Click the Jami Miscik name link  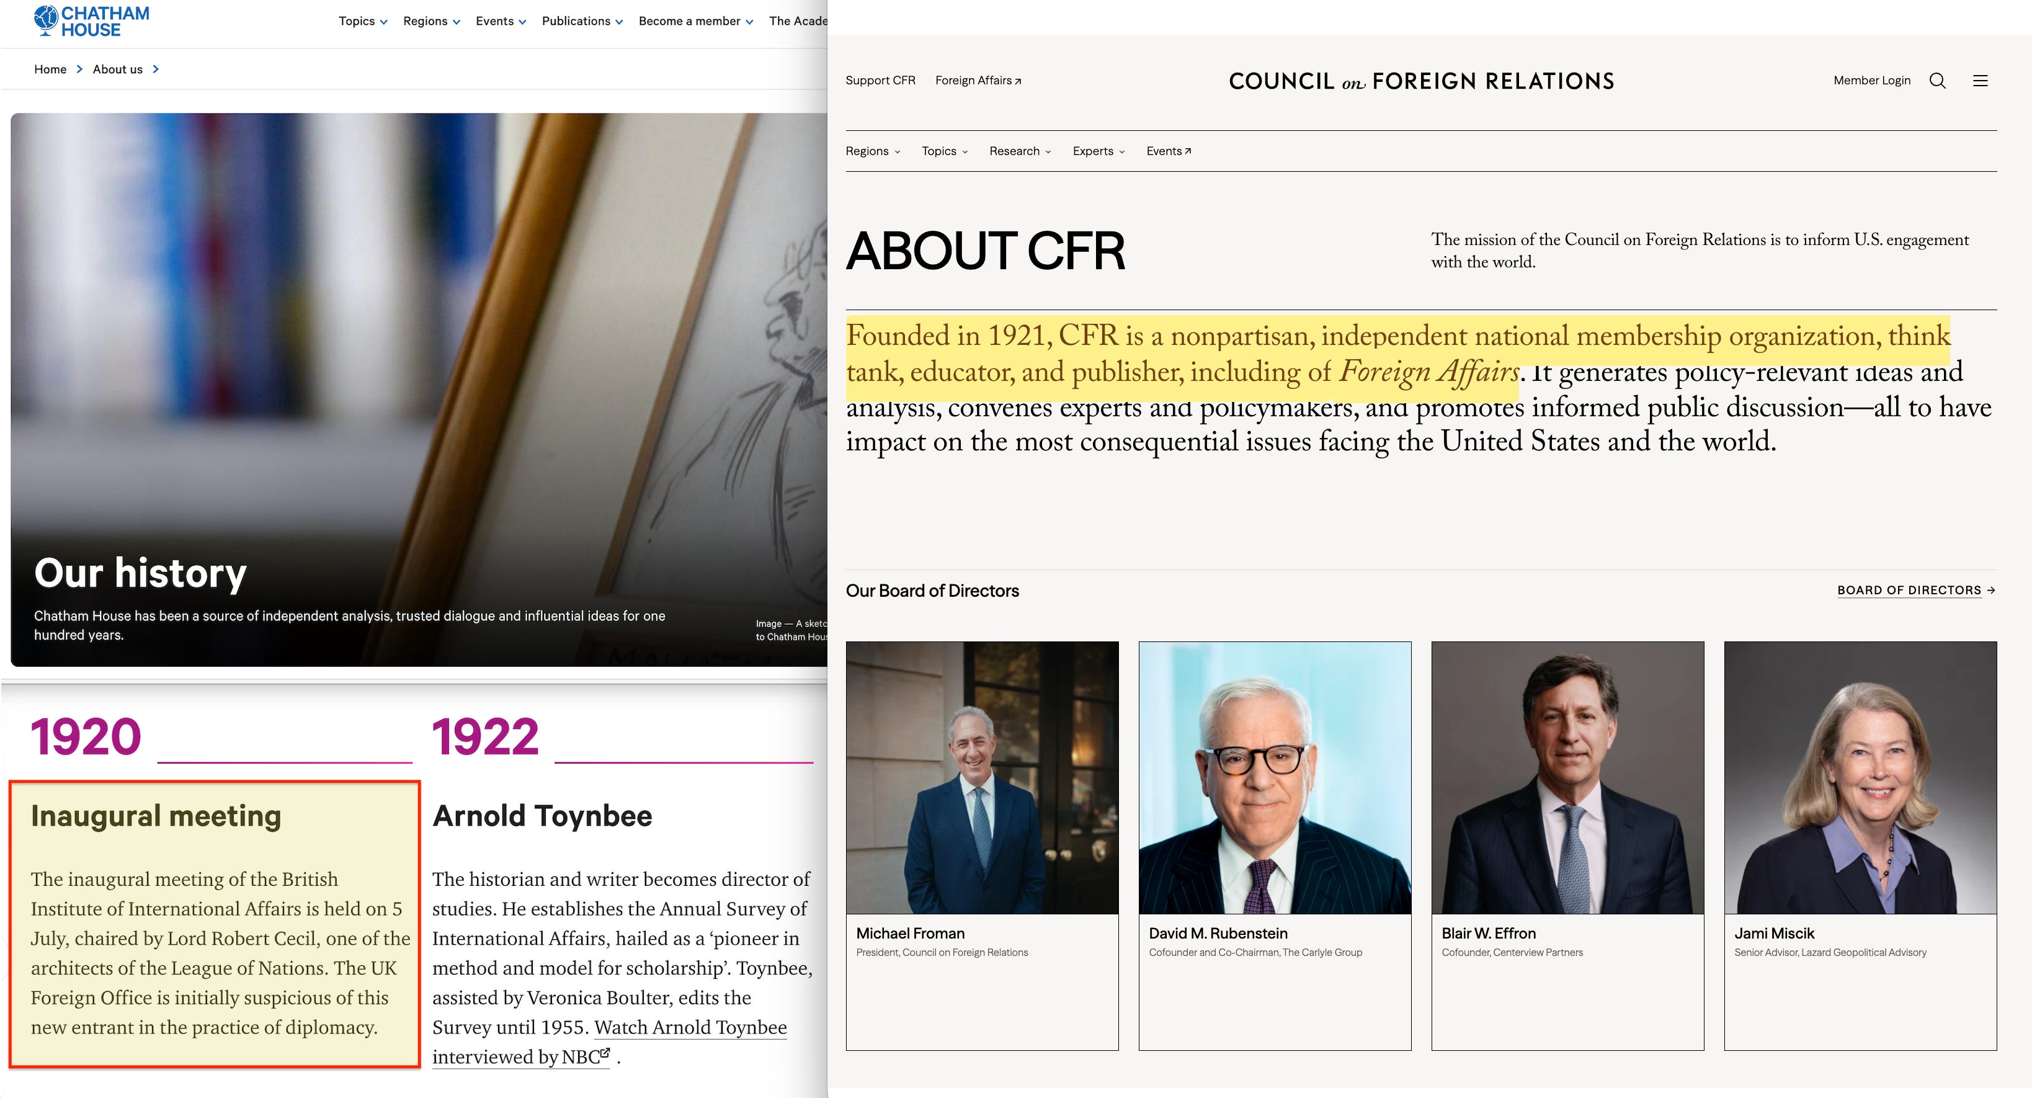point(1774,933)
